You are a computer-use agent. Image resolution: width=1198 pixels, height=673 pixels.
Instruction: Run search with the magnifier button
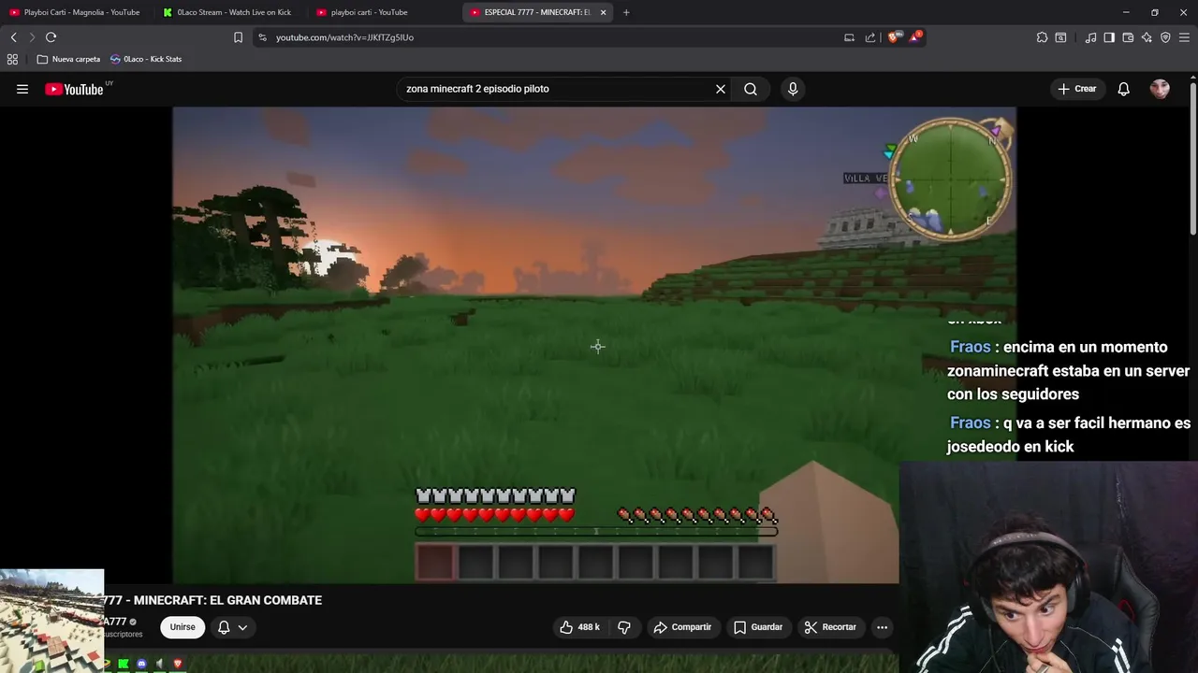click(x=751, y=89)
